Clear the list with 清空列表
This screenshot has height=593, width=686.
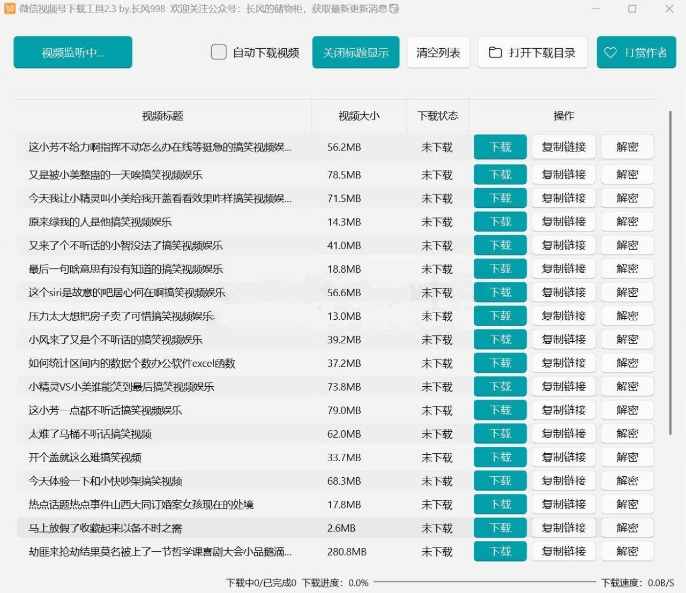click(x=438, y=52)
